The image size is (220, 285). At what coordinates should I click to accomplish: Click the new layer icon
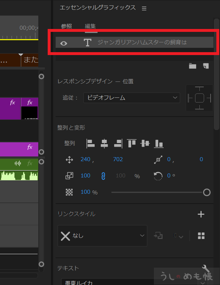(x=206, y=66)
